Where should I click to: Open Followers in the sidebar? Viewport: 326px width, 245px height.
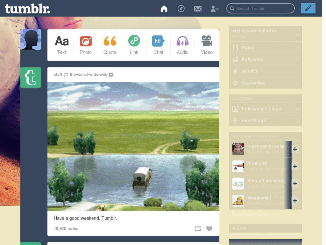[266, 59]
